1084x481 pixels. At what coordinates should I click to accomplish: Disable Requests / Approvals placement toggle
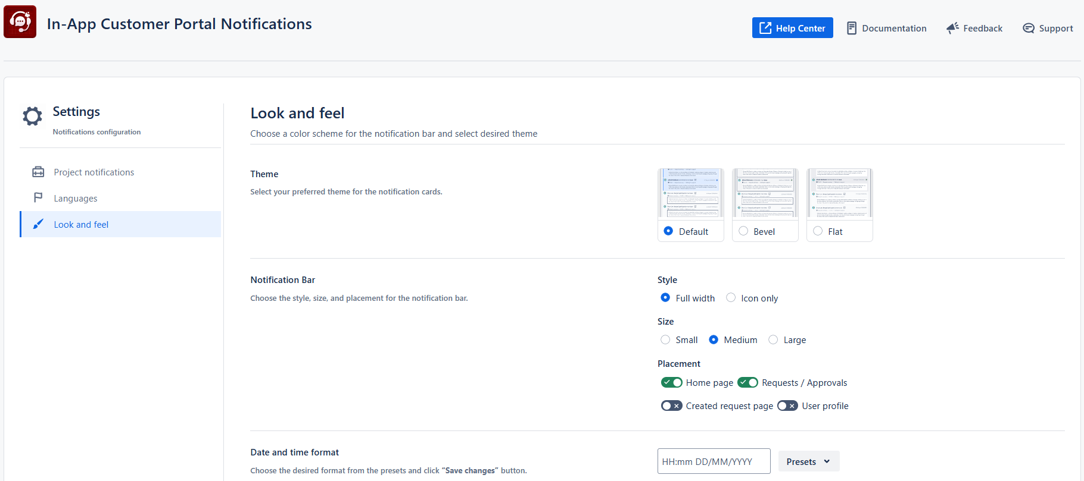[x=748, y=382]
